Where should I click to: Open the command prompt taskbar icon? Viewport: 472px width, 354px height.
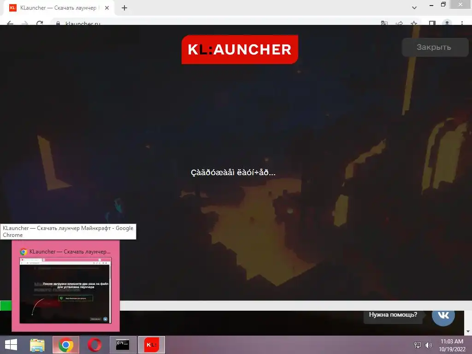[x=123, y=345]
